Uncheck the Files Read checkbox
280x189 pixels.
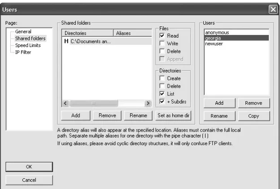(x=162, y=36)
